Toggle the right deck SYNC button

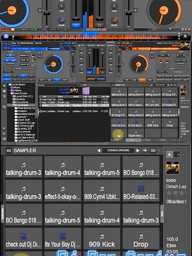click(x=150, y=80)
